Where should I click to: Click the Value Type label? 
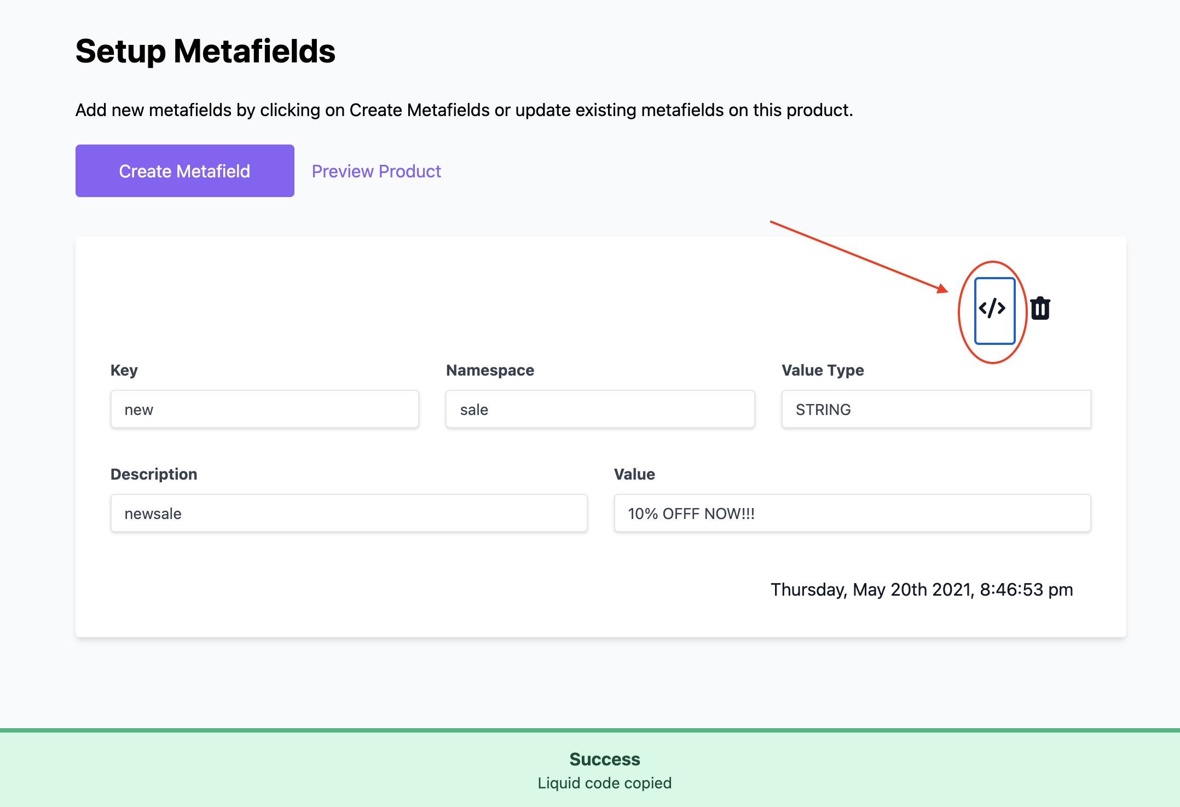[823, 370]
